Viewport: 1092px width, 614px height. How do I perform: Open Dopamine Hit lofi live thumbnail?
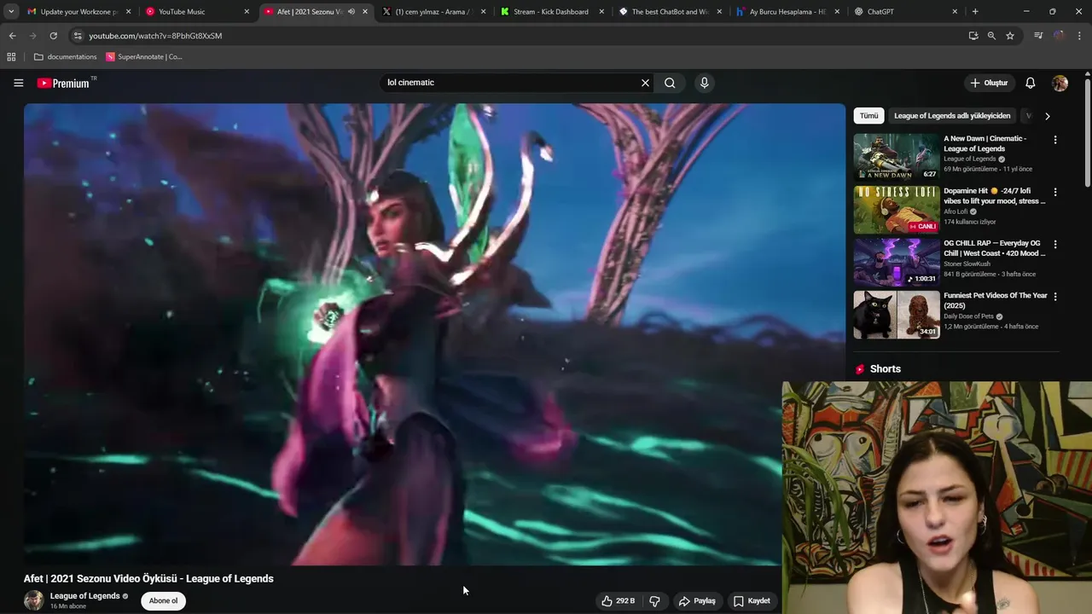click(896, 210)
